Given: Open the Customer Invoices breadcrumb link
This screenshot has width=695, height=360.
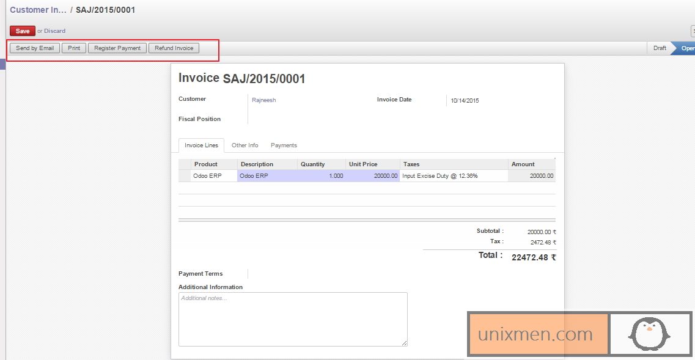Looking at the screenshot, I should click(x=38, y=10).
